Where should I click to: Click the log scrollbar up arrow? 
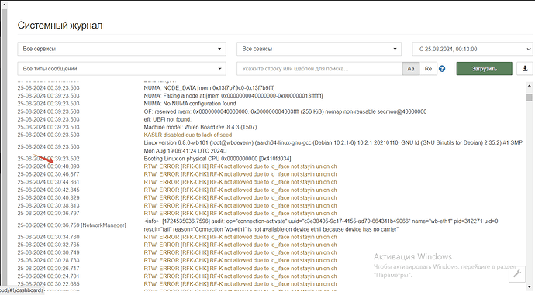click(x=530, y=86)
